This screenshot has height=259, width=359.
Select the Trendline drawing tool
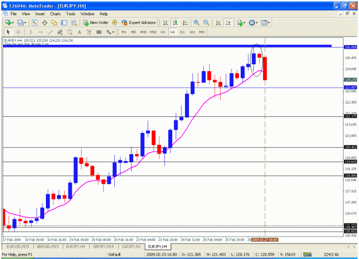coord(50,32)
